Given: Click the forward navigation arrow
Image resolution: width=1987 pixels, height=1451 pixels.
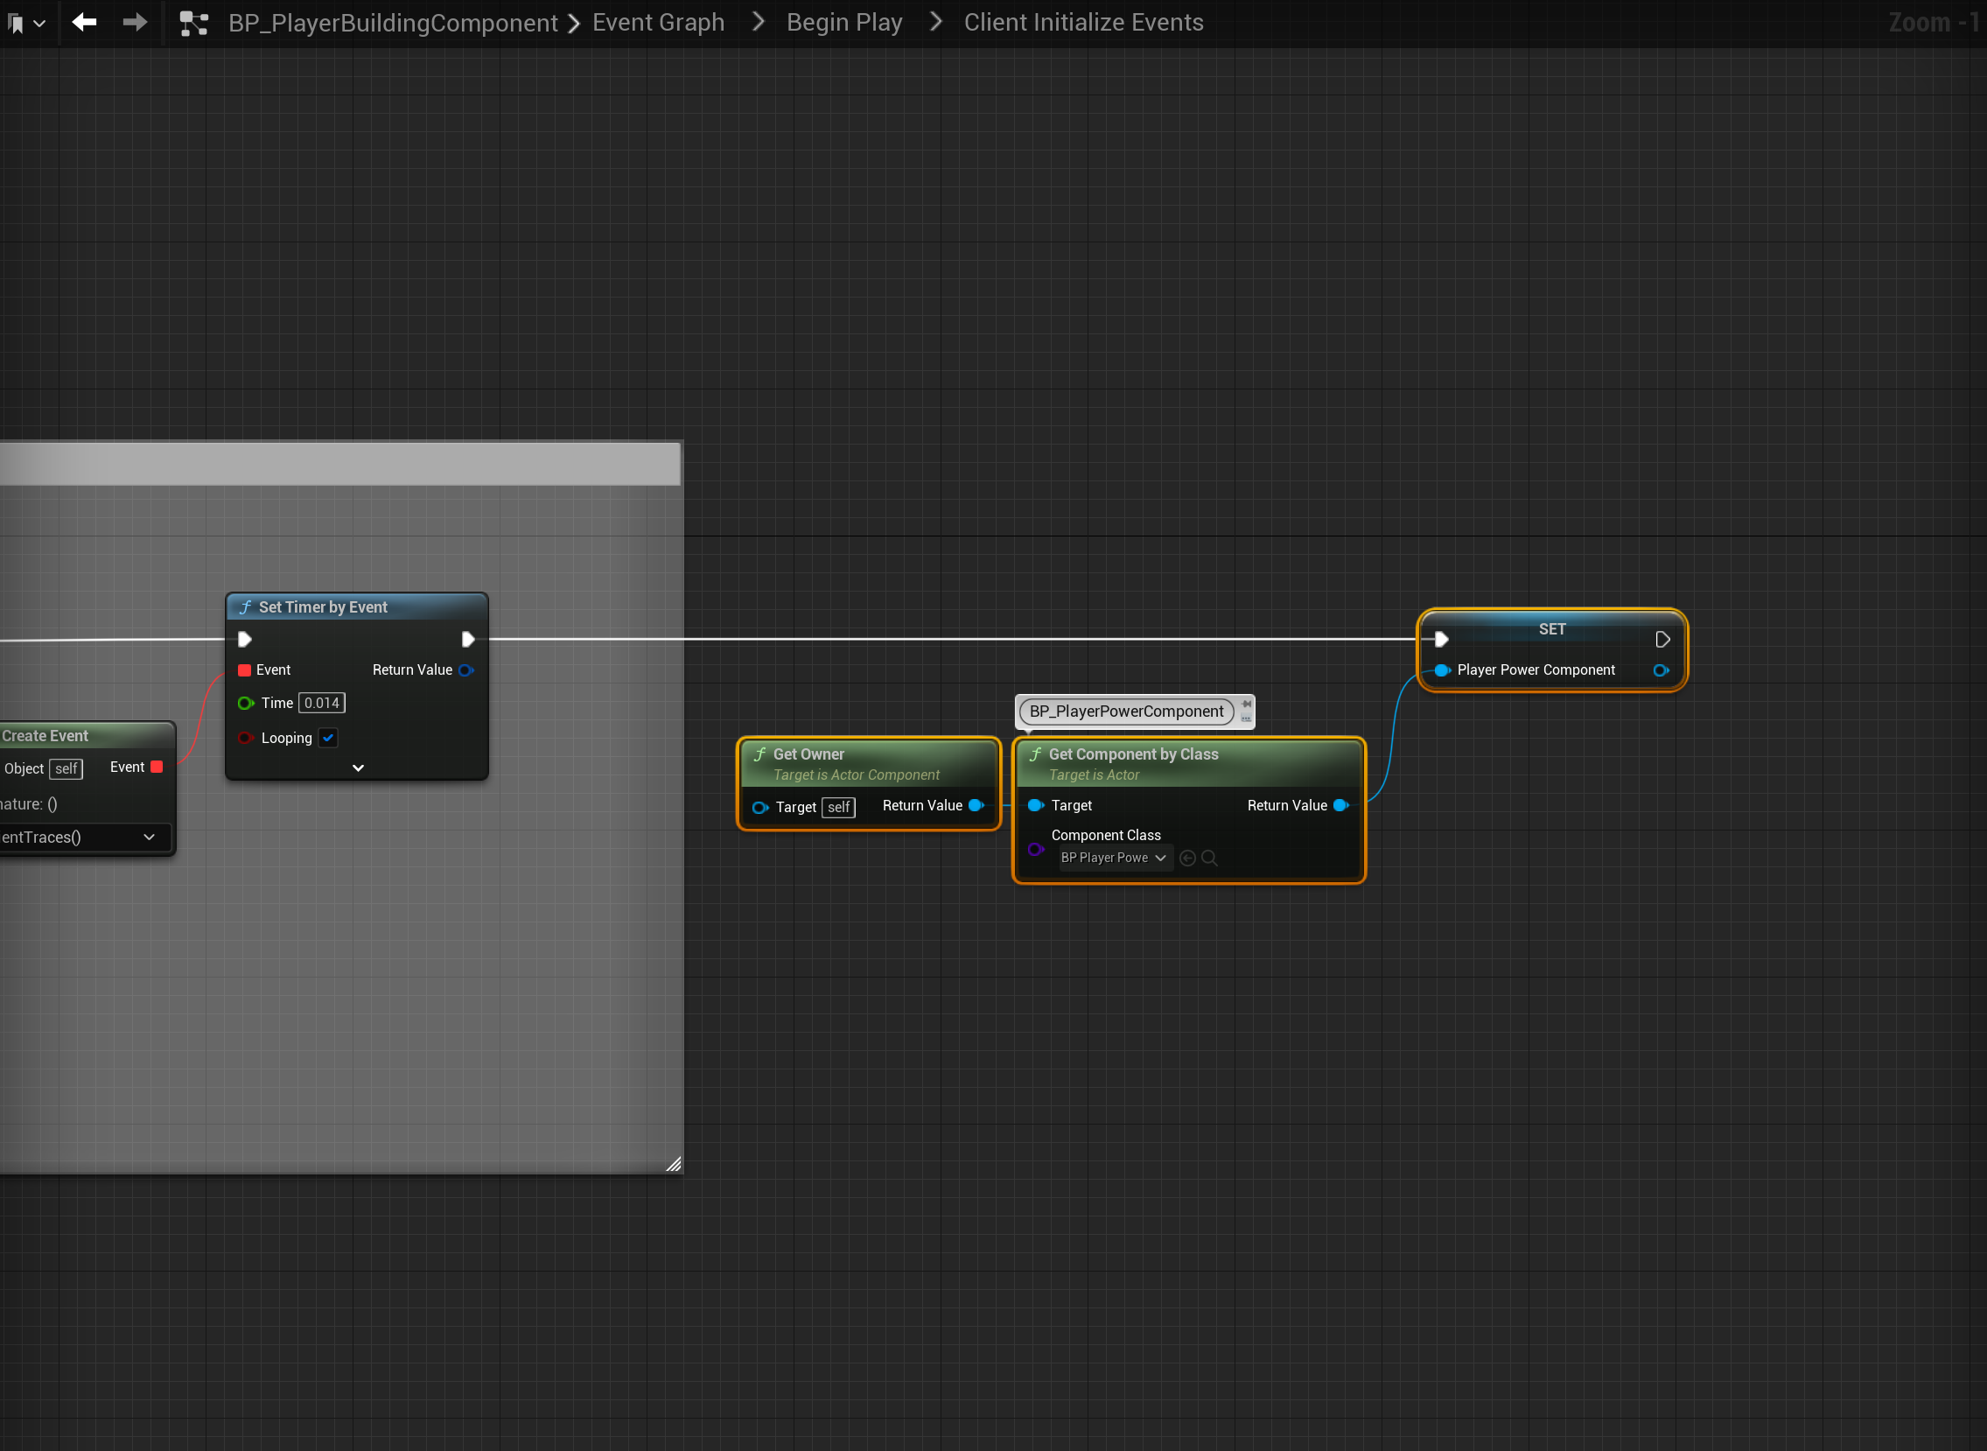Looking at the screenshot, I should (135, 22).
